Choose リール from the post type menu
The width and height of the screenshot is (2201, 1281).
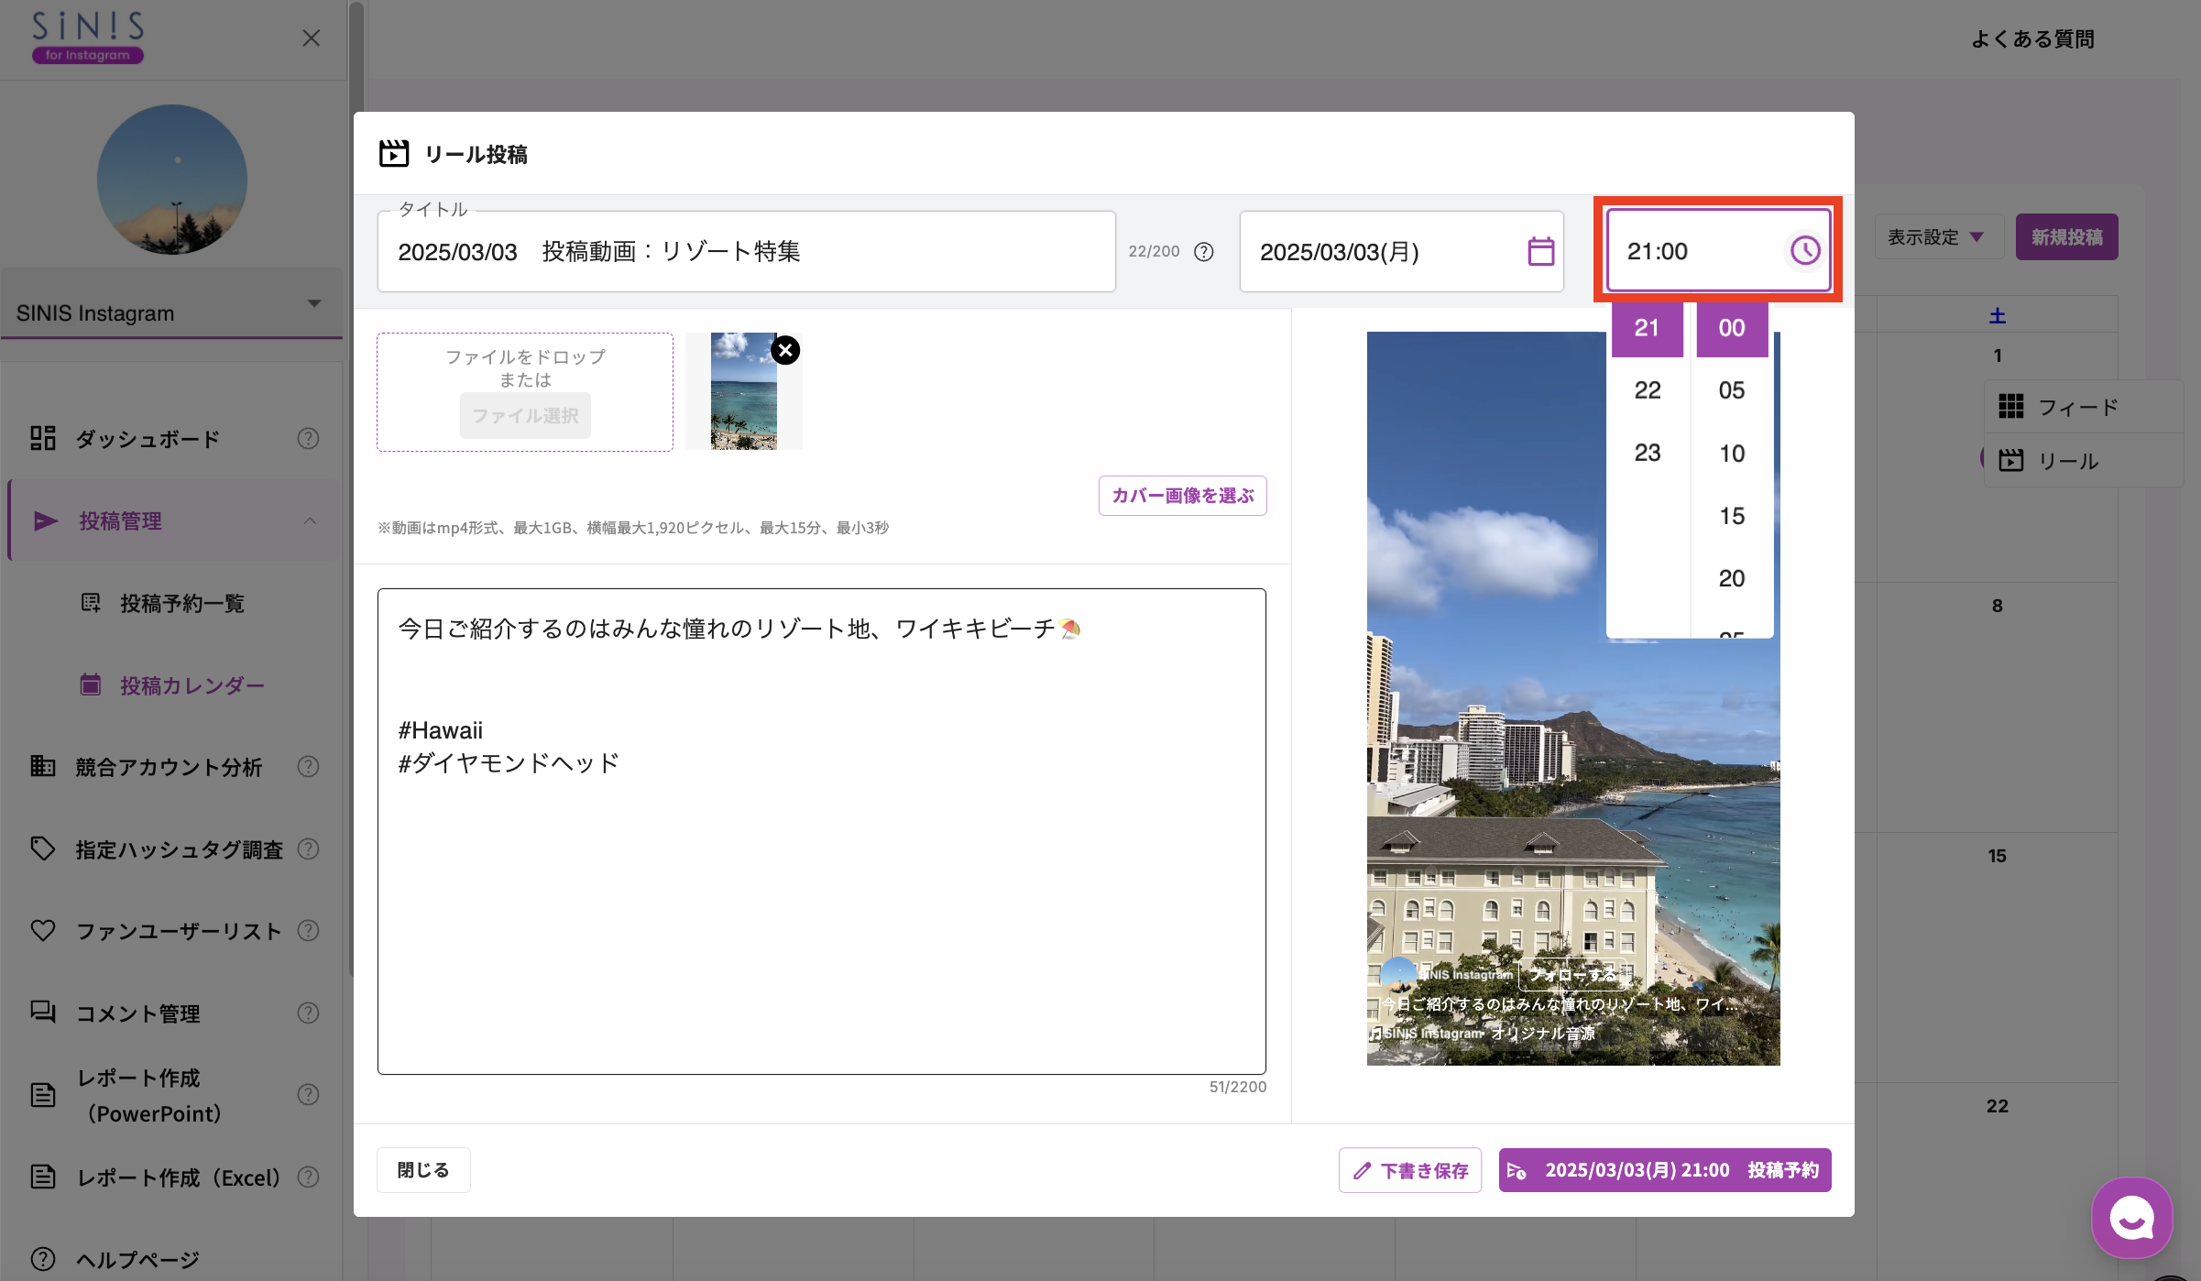point(2071,461)
